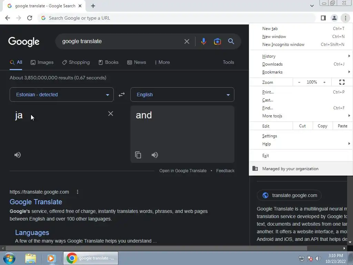The height and width of the screenshot is (265, 353).
Task: Switch to the Images results tab
Action: pos(42,62)
